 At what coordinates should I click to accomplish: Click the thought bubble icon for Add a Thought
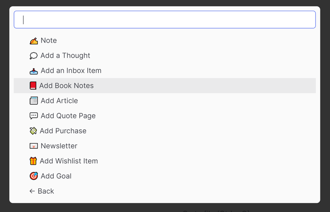click(x=33, y=56)
